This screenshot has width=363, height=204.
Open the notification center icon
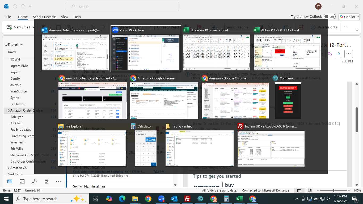point(355,199)
